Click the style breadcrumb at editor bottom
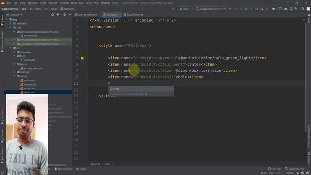This screenshot has width=311, height=175. 107,164
